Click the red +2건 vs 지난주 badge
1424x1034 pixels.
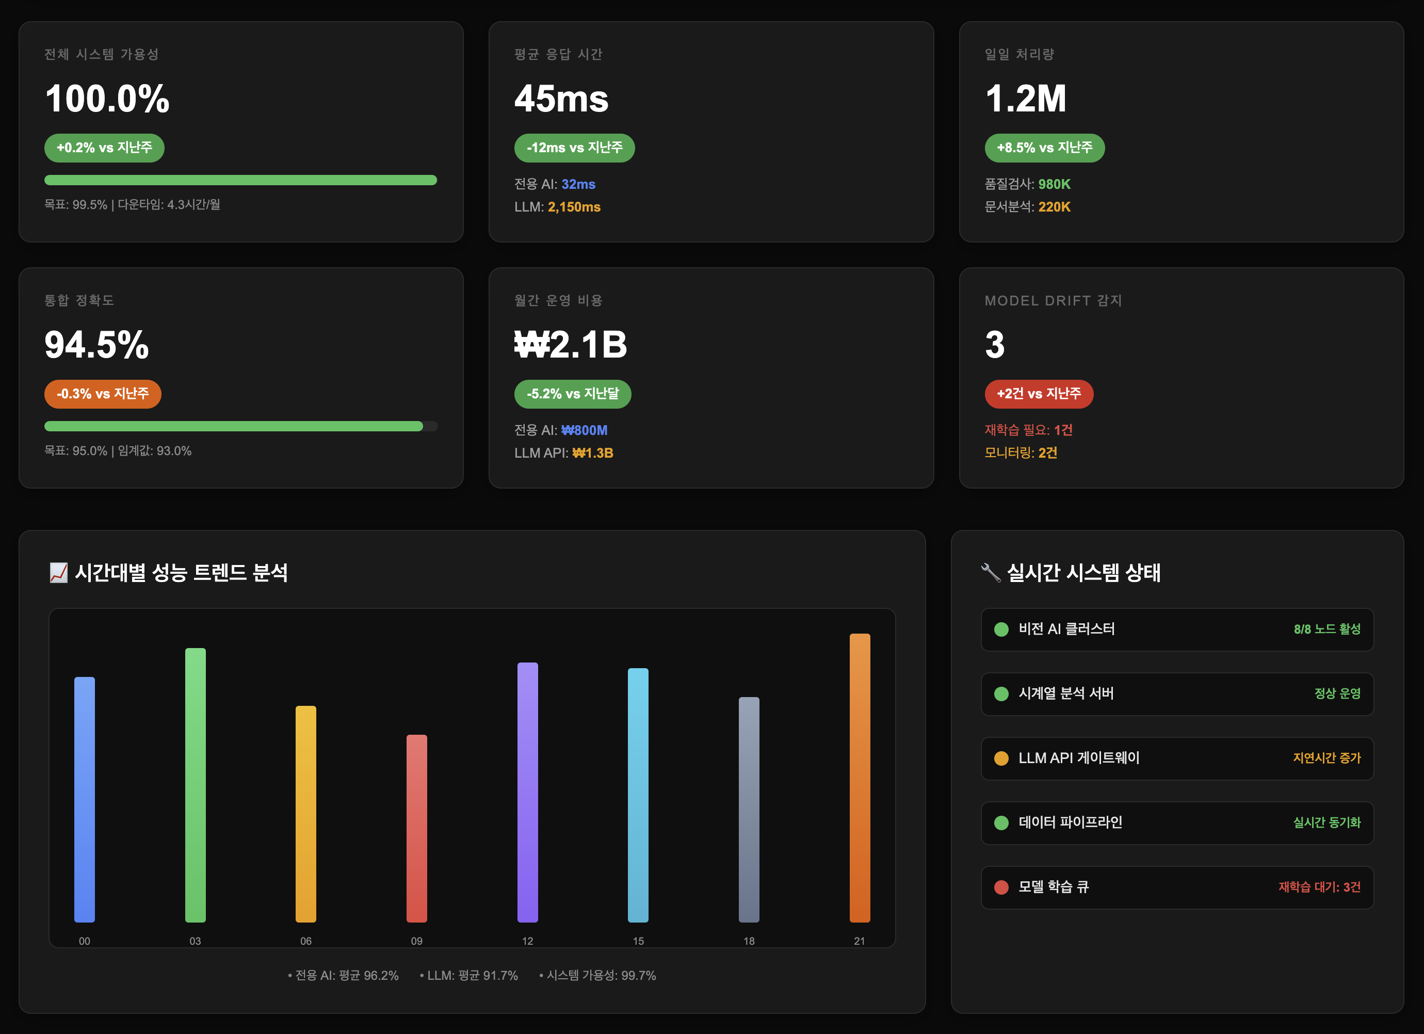[1039, 394]
